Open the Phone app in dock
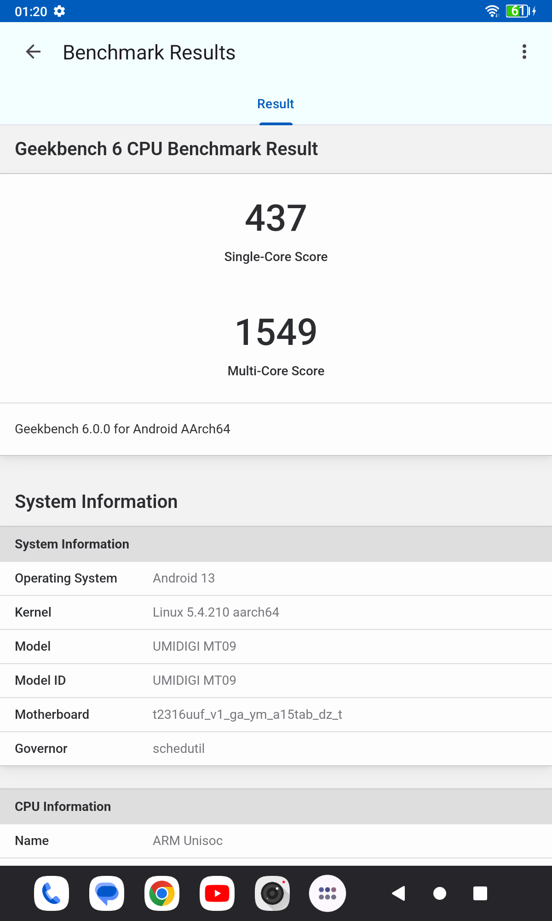The width and height of the screenshot is (552, 921). (52, 893)
